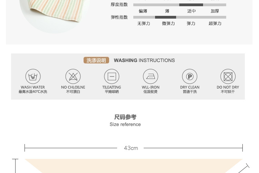This screenshot has width=259, height=173.
Task: Click the low-temperature iron icon
Action: click(151, 77)
